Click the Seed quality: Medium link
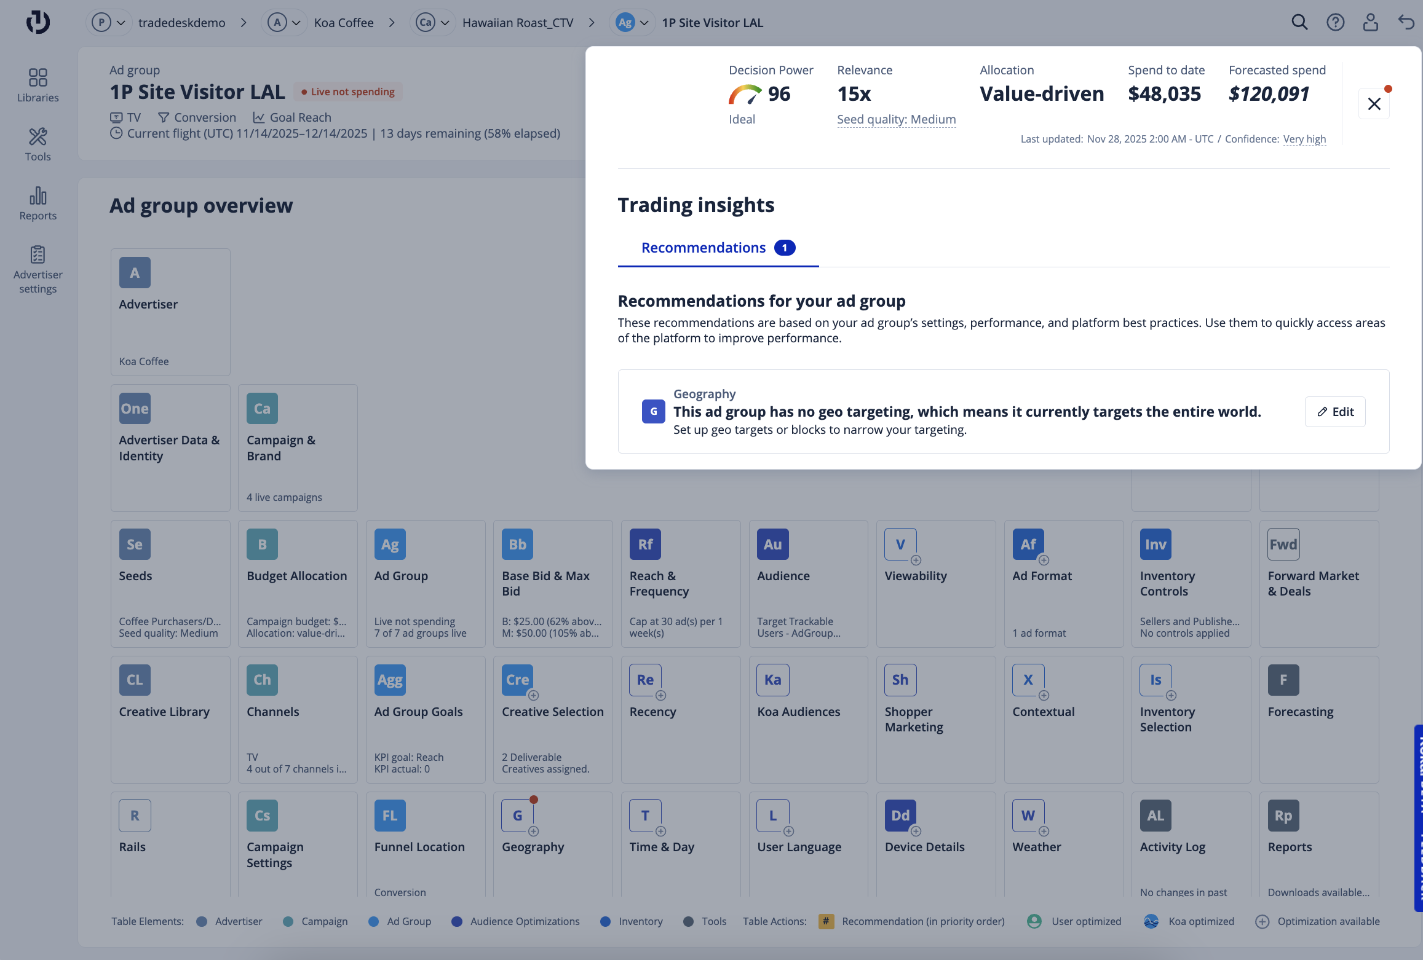Image resolution: width=1423 pixels, height=960 pixels. point(896,119)
